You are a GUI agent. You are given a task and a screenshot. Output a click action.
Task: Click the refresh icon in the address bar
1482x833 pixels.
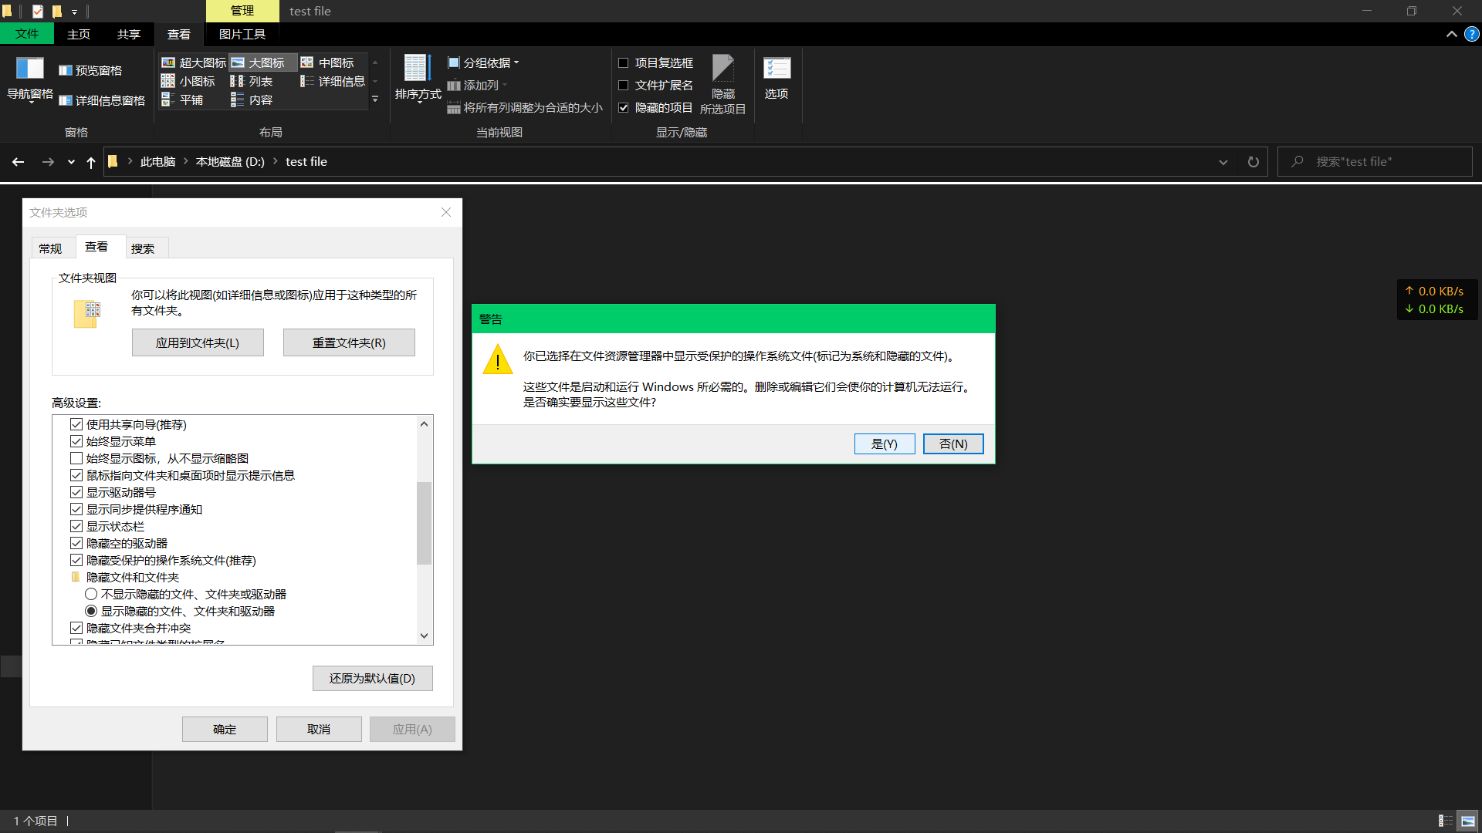(x=1253, y=162)
